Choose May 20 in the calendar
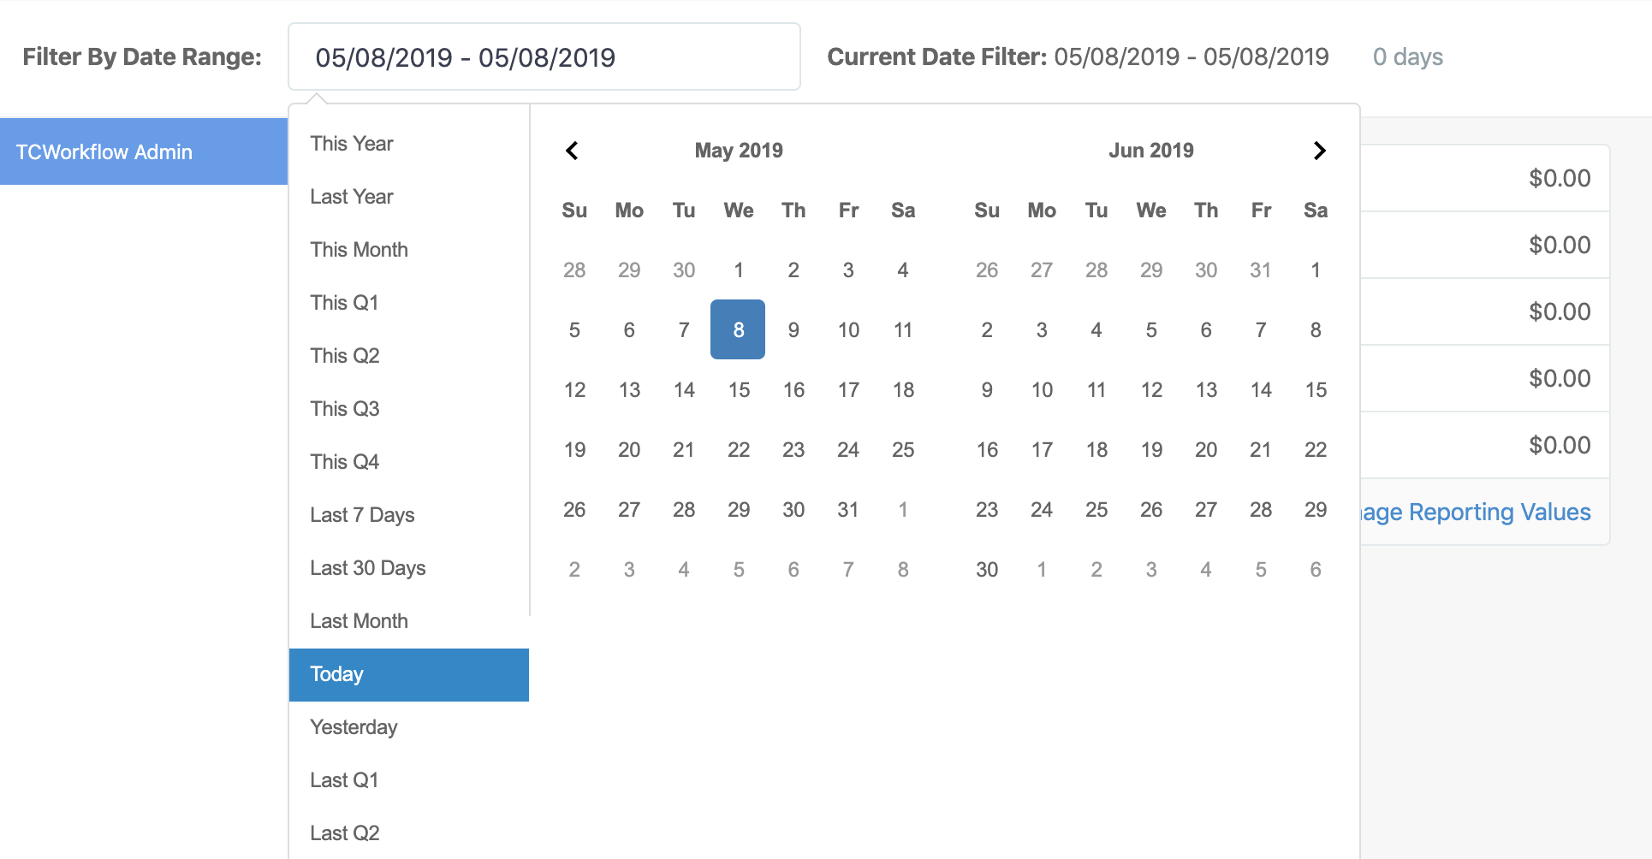1652x859 pixels. tap(628, 449)
